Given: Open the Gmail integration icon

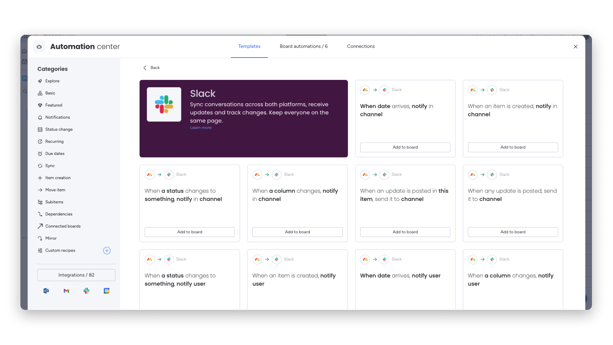Looking at the screenshot, I should [66, 291].
